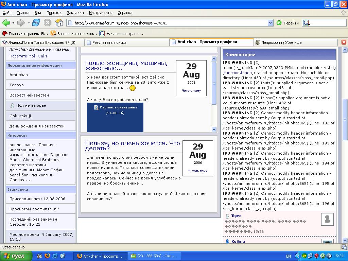Open the Вид menu

(38, 13)
